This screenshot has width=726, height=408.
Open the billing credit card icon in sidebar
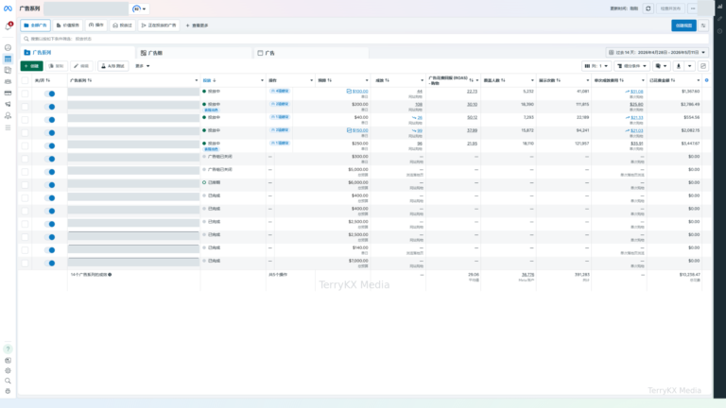[8, 93]
